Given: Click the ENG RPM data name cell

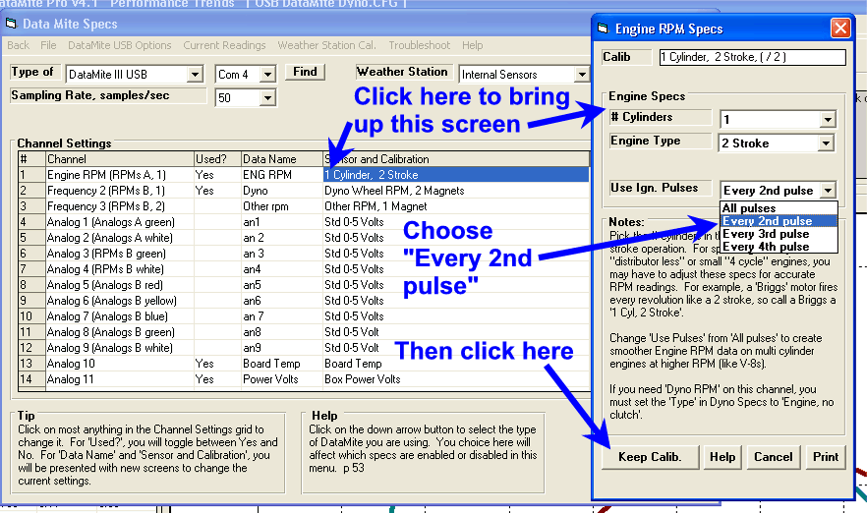Looking at the screenshot, I should pos(282,175).
